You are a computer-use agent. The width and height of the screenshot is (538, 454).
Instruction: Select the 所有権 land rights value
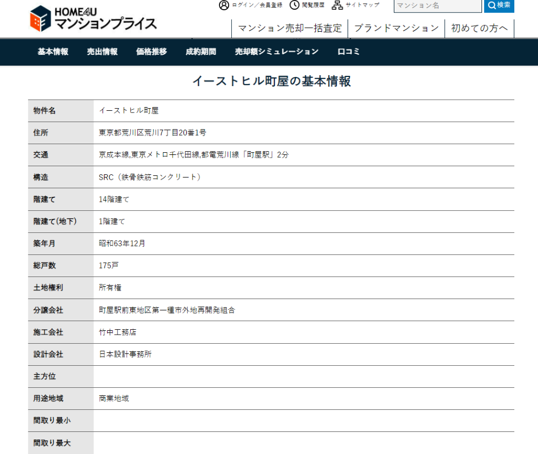[x=110, y=288]
